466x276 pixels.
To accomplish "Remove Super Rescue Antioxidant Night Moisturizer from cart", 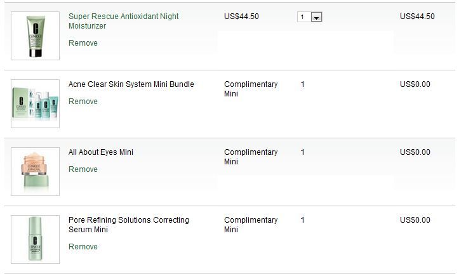I will click(83, 43).
